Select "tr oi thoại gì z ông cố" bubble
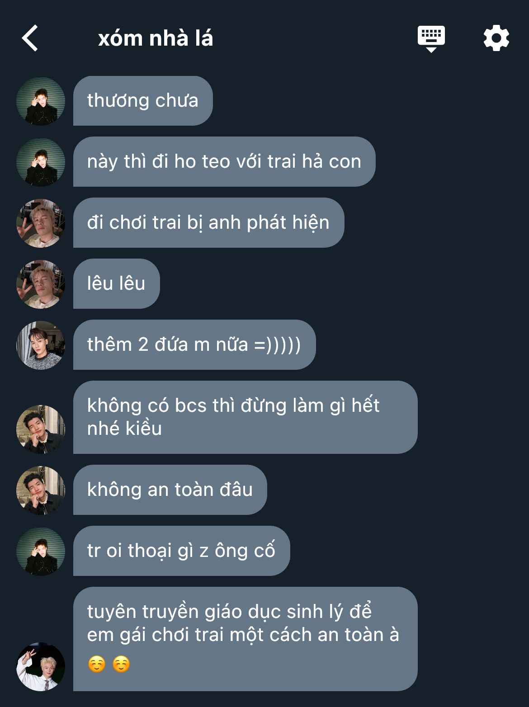529x707 pixels. (181, 551)
